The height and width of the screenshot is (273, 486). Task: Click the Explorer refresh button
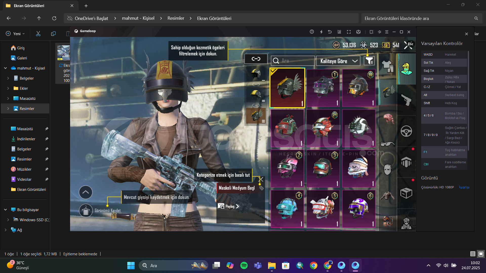coord(54,18)
